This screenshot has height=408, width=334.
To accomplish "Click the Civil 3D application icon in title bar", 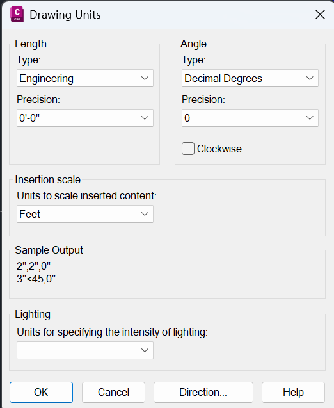I will click(x=17, y=14).
